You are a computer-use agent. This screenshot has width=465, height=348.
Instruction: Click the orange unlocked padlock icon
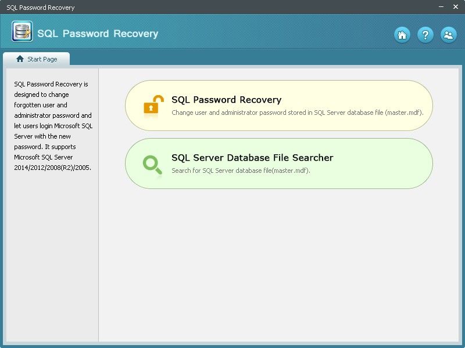coord(153,104)
